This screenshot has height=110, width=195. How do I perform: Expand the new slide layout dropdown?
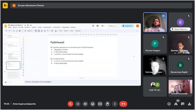coord(11,31)
